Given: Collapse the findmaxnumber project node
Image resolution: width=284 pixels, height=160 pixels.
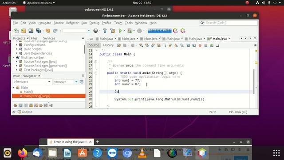Looking at the screenshot, I should click(14, 57).
